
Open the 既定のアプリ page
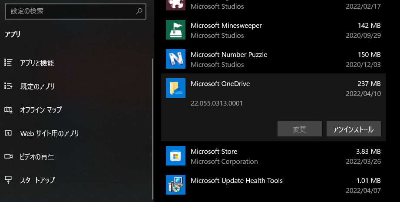37,86
